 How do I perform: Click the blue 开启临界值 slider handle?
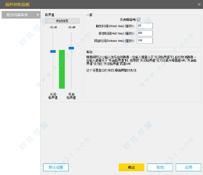[x=71, y=48]
